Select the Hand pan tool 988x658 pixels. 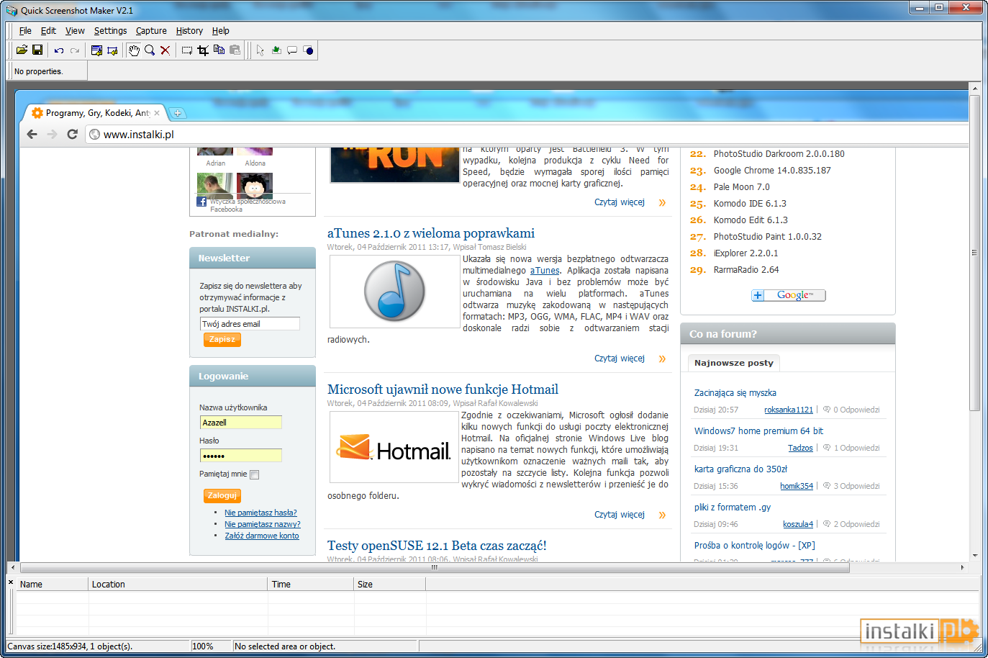[x=134, y=50]
